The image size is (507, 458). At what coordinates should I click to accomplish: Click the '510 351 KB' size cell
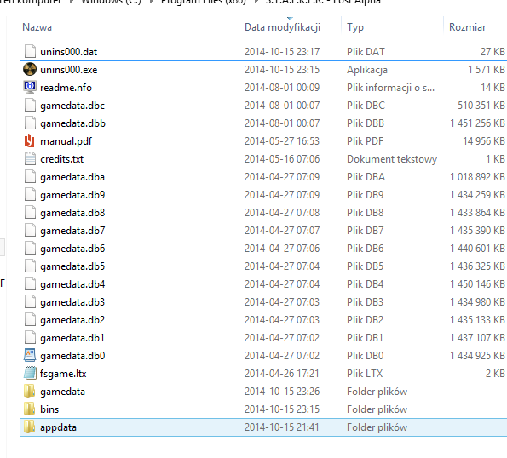tap(481, 106)
